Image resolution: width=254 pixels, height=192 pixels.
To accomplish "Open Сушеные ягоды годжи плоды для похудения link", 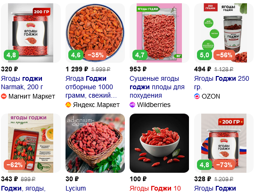I will (157, 87).
